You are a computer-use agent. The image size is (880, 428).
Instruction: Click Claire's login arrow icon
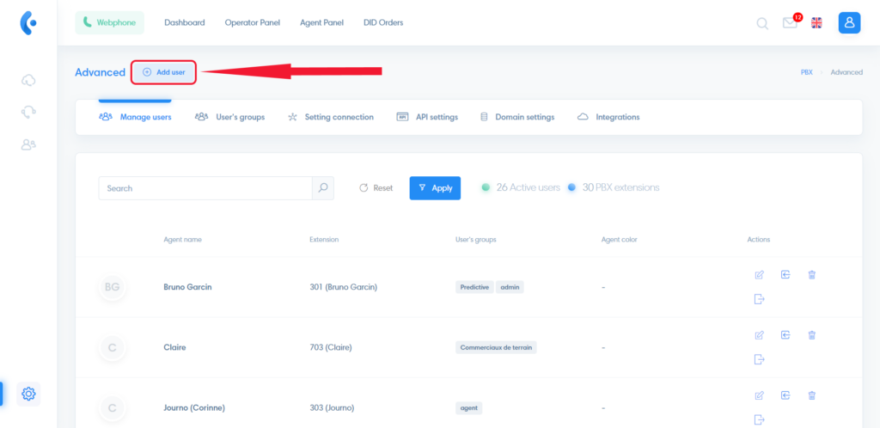click(785, 335)
